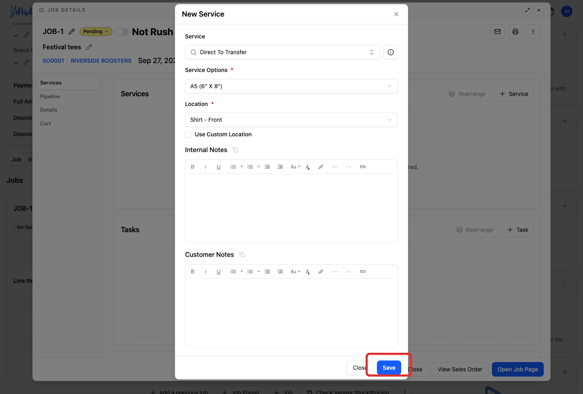This screenshot has width=583, height=394.
Task: Open three-dot more menu in Job Details
Action: tap(533, 32)
